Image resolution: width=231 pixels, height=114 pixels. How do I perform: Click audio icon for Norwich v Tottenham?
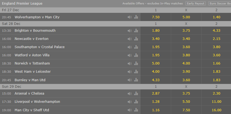point(130,63)
